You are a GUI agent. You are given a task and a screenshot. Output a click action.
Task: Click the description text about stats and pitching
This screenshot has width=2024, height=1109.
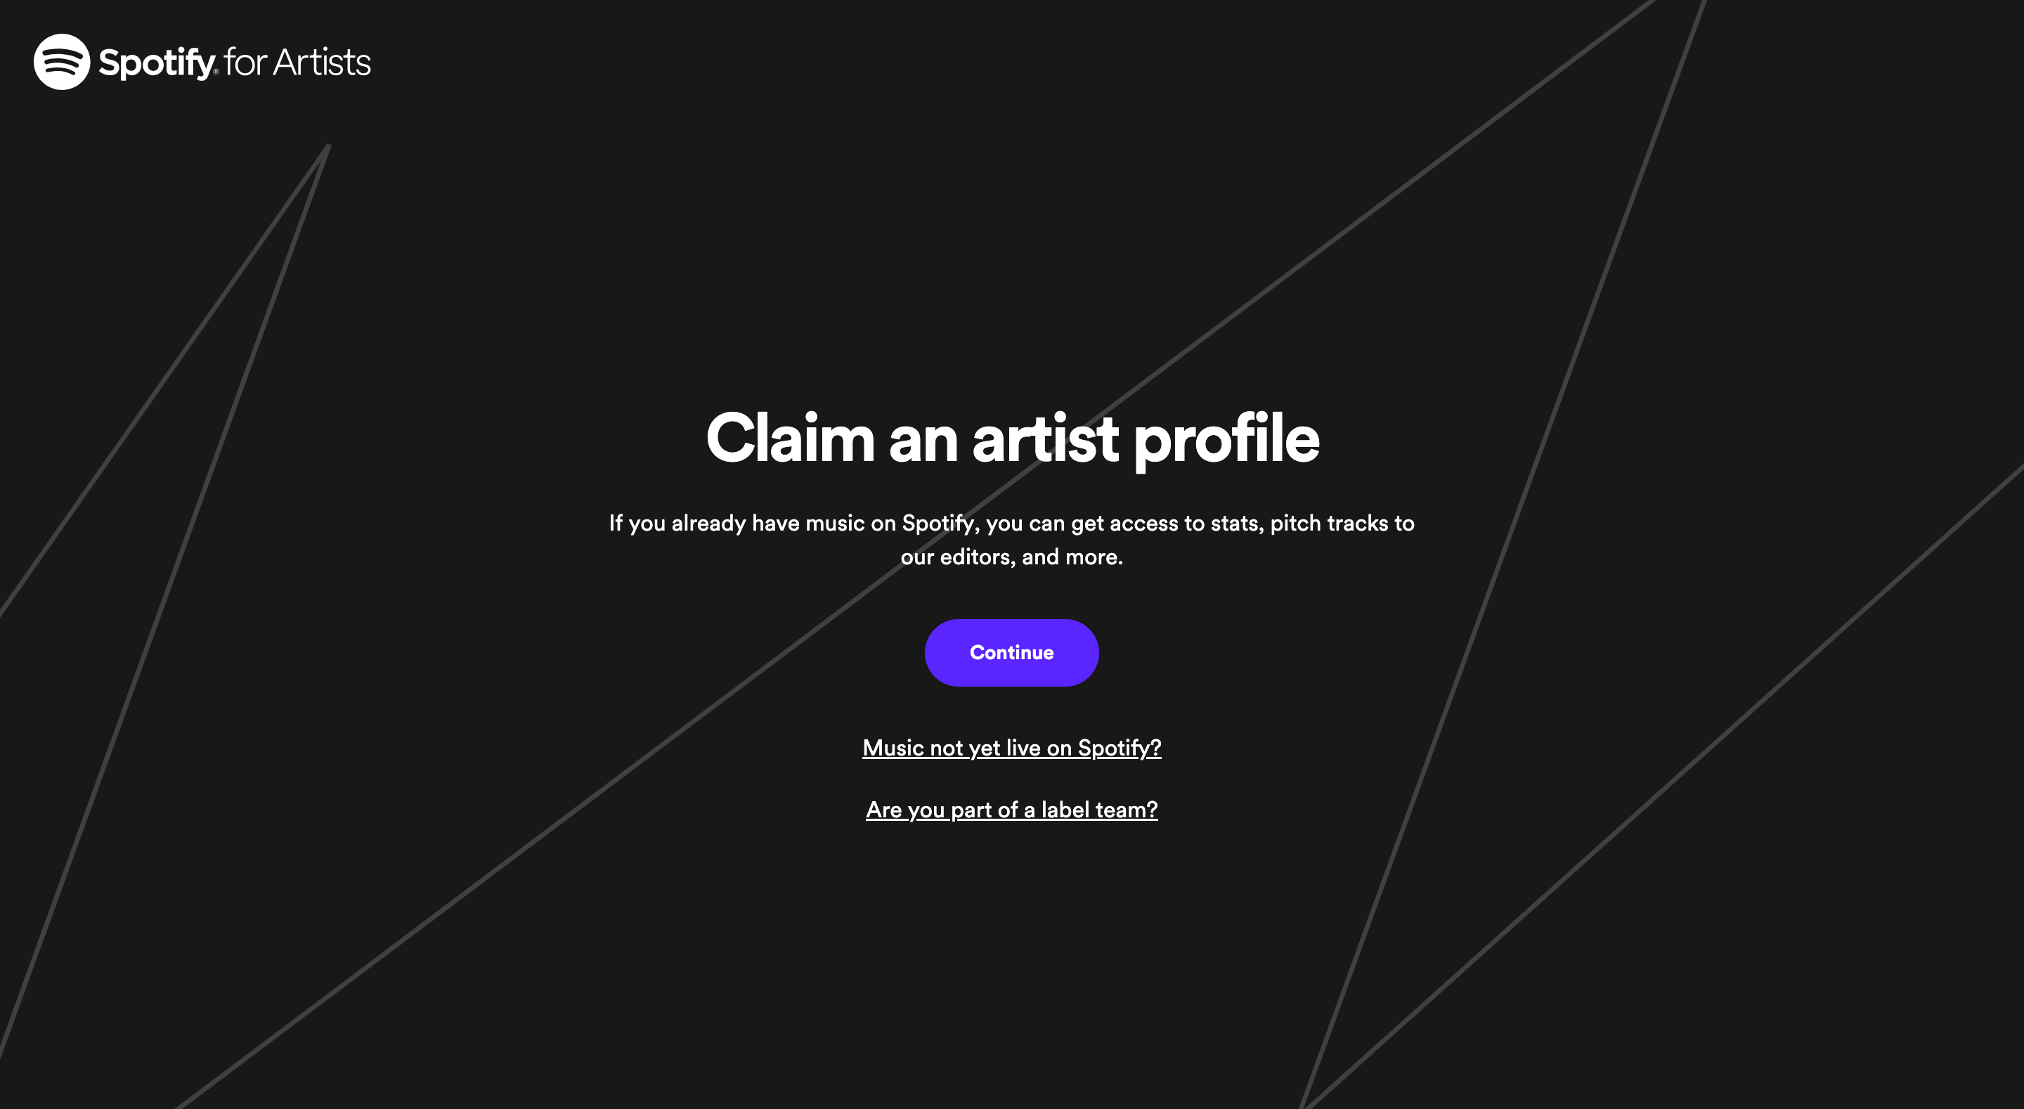[x=1012, y=539]
